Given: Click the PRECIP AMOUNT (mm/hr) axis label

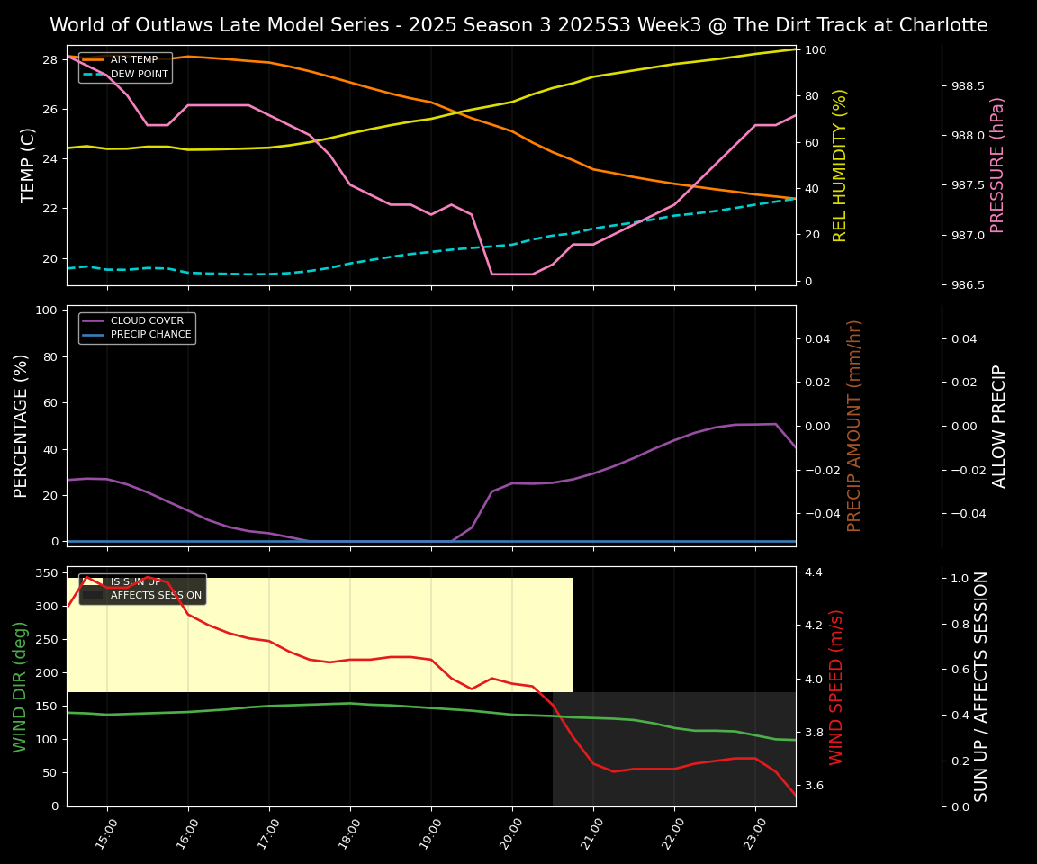Looking at the screenshot, I should (853, 426).
